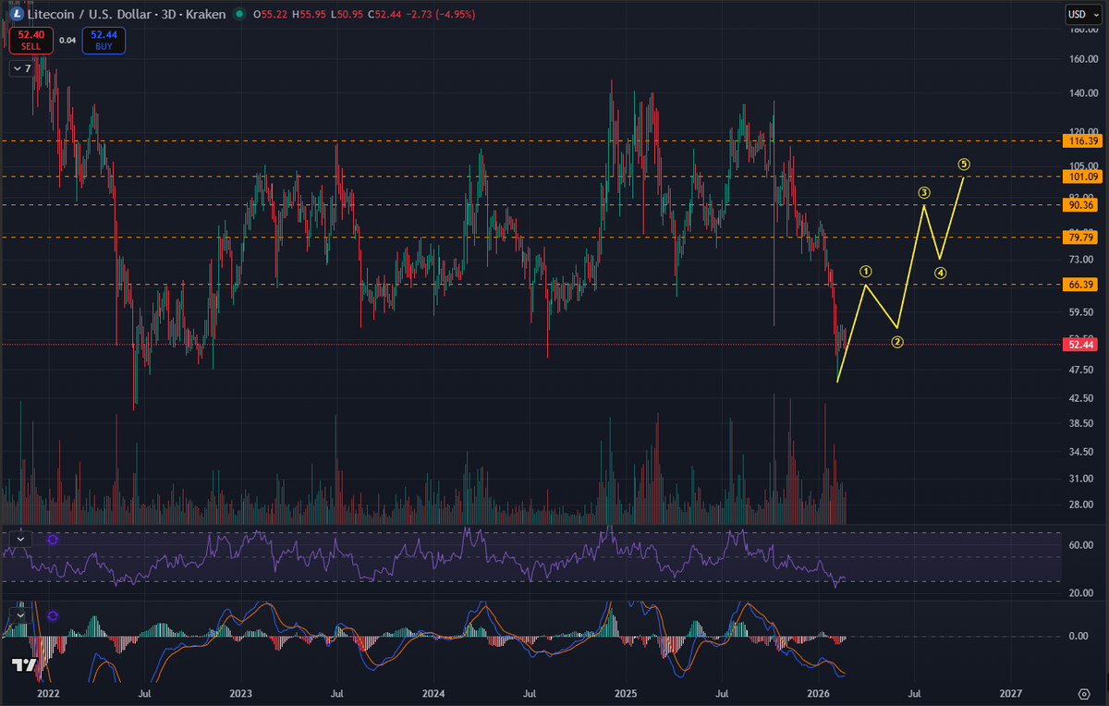Viewport: 1109px width, 706px height.
Task: Click 73.00 on the price axis
Action: (1081, 262)
